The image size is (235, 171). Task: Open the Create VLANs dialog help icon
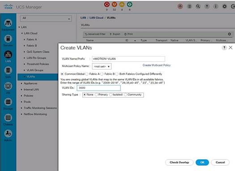coord(224,48)
